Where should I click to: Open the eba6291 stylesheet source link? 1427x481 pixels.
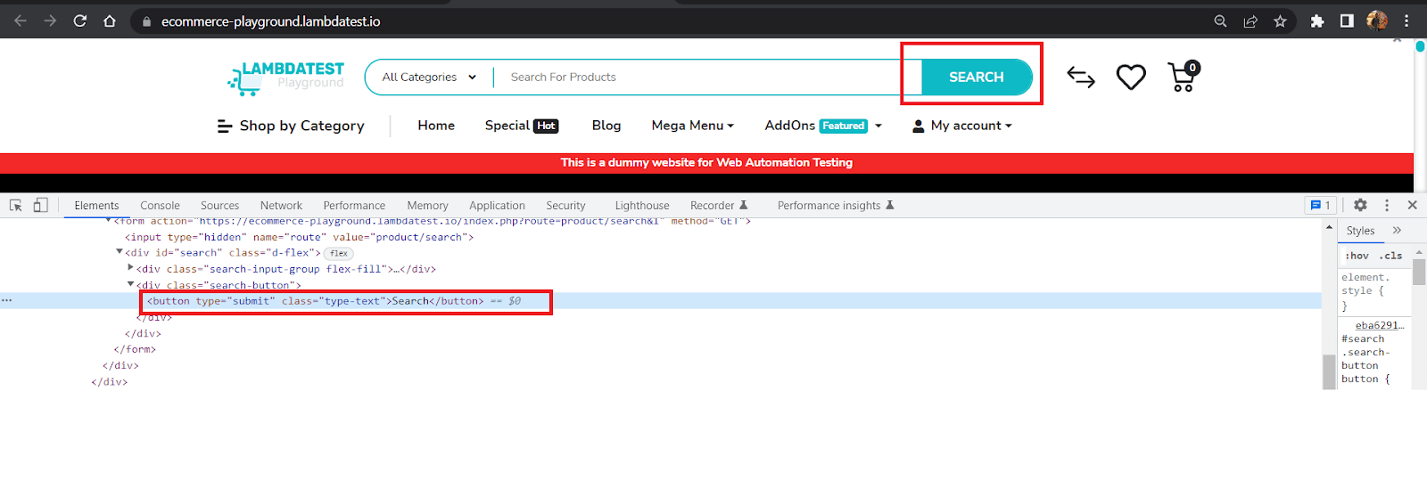[1379, 325]
